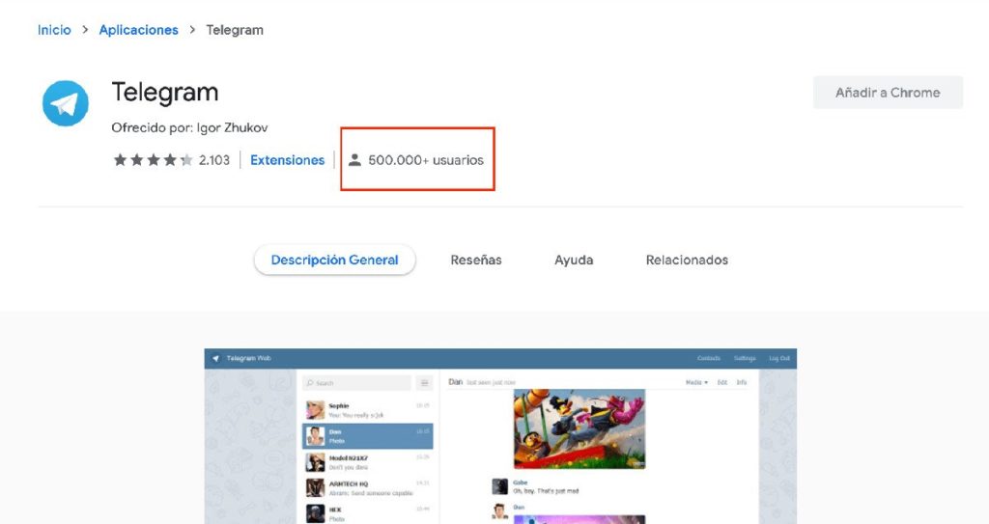Click Sophie chat row in preview
Viewport: 989px width, 524px height.
(368, 410)
